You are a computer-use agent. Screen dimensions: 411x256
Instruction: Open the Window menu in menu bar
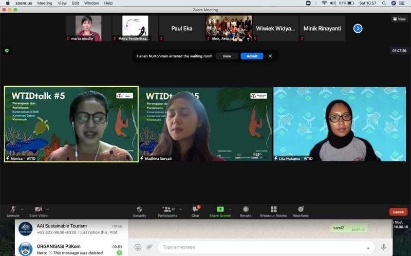(91, 3)
